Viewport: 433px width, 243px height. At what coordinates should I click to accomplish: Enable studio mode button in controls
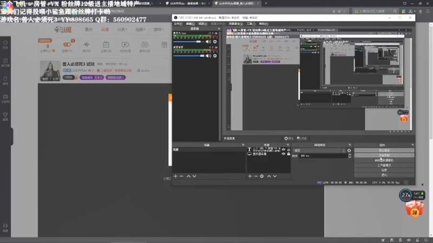[384, 165]
